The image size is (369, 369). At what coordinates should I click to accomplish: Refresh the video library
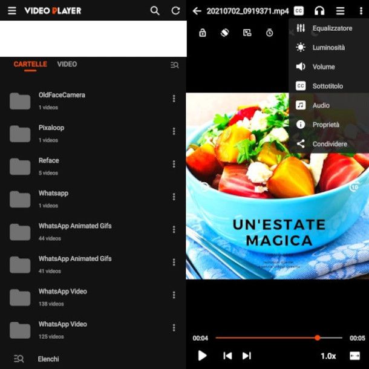coord(175,11)
